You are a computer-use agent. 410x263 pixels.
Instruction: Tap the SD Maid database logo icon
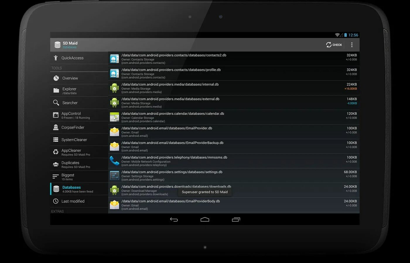pos(57,45)
